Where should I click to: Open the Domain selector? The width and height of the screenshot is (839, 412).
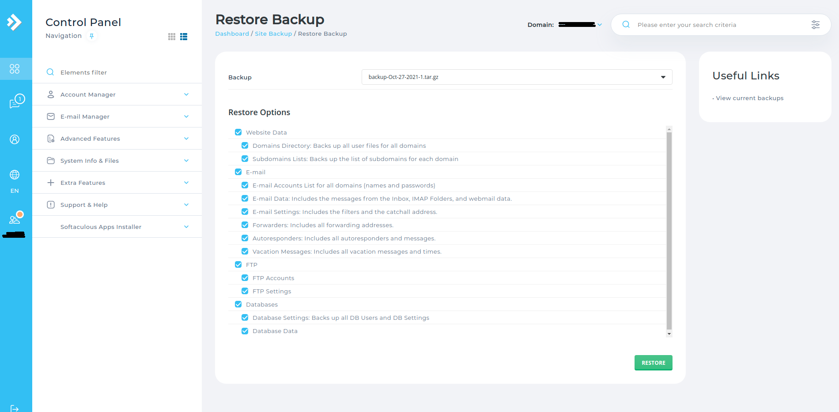tap(599, 25)
